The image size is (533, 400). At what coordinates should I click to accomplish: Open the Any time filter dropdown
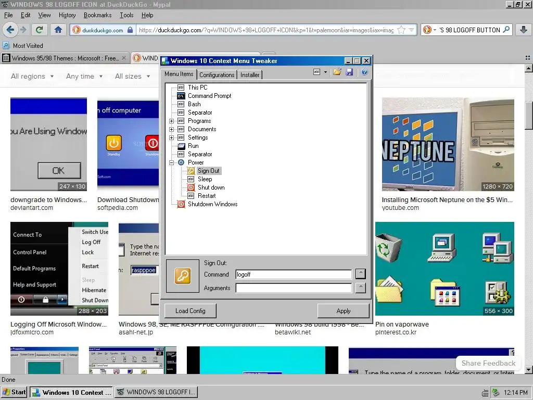pyautogui.click(x=84, y=76)
